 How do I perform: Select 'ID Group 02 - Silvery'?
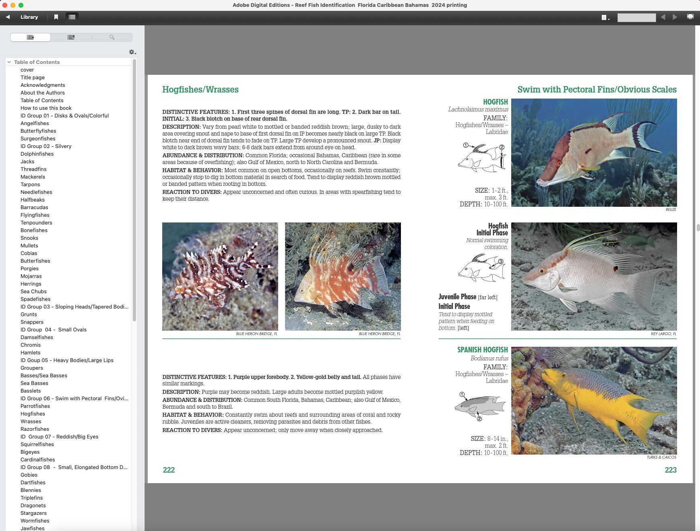[x=46, y=146]
